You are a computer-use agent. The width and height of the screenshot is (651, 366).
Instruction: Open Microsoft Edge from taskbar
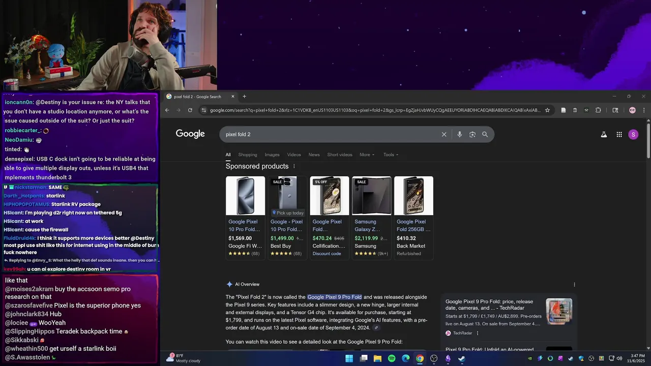pyautogui.click(x=406, y=358)
